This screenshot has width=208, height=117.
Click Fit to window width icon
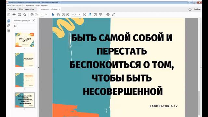pyautogui.click(x=84, y=15)
